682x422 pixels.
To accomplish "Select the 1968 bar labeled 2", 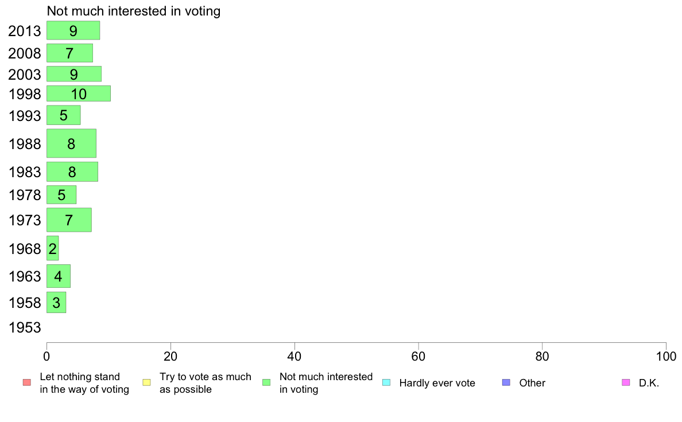I will (53, 248).
